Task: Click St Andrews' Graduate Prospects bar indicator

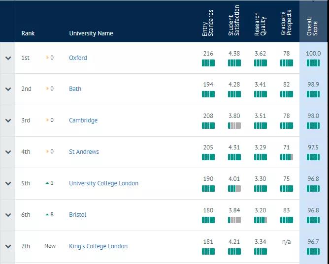Action: (x=287, y=157)
